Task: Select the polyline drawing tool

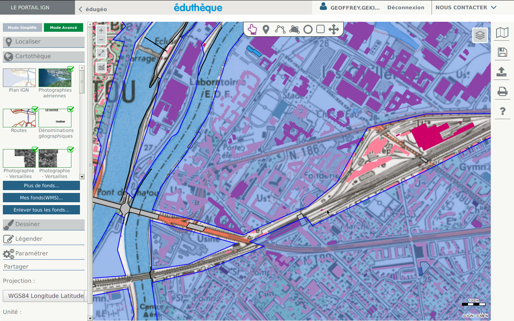Action: (280, 29)
